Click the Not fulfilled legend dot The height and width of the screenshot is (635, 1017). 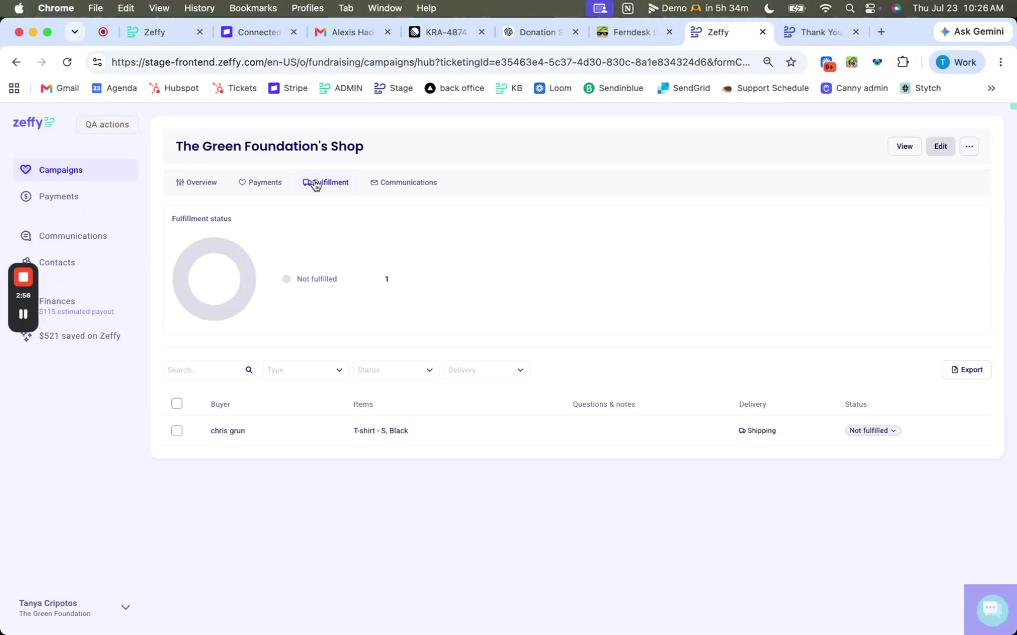click(x=286, y=279)
